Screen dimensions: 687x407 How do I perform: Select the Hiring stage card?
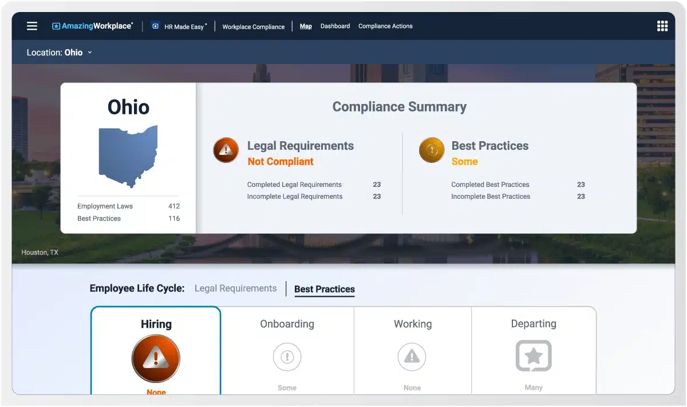pyautogui.click(x=156, y=350)
